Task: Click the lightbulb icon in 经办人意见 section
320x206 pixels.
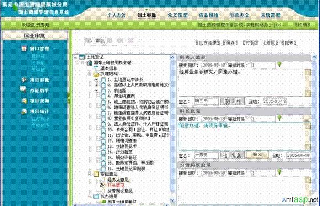Action: [x=279, y=64]
